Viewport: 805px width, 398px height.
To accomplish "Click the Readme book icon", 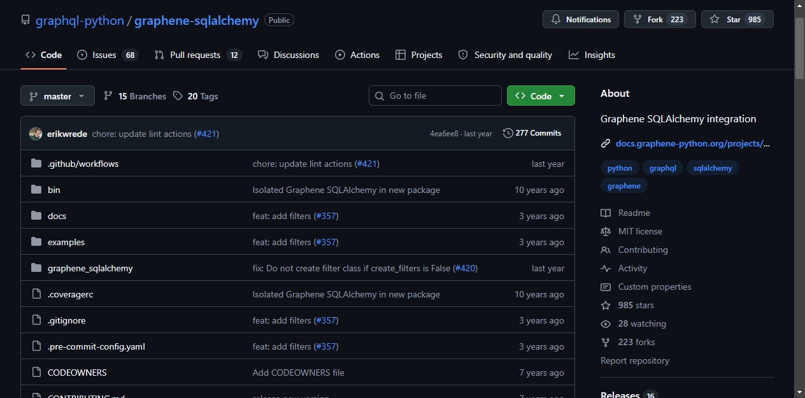I will (606, 213).
